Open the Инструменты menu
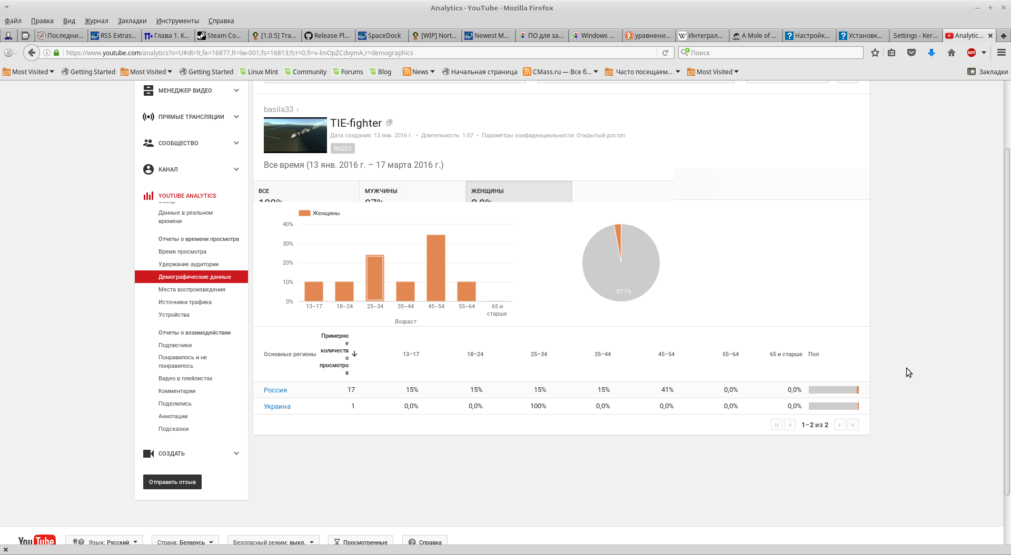The width and height of the screenshot is (1011, 555). coord(177,21)
